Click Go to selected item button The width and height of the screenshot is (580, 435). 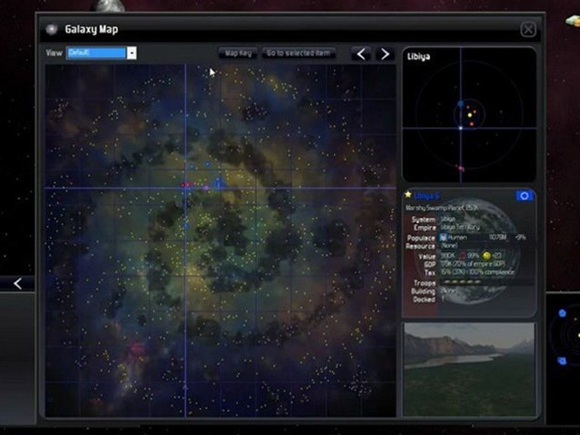click(298, 53)
